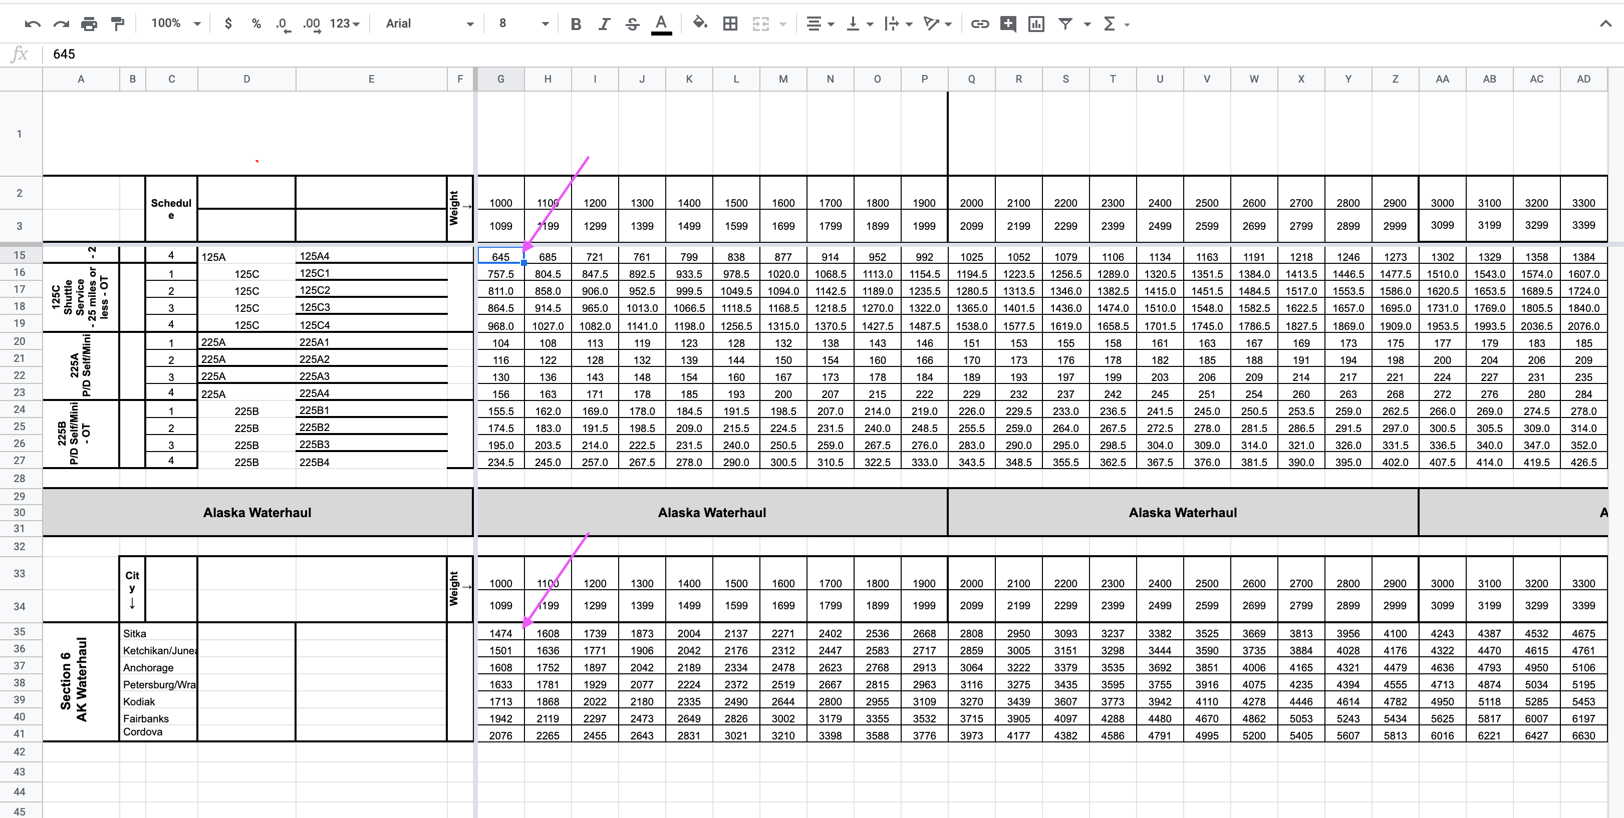Open the borders tool
Image resolution: width=1624 pixels, height=818 pixels.
[x=730, y=24]
